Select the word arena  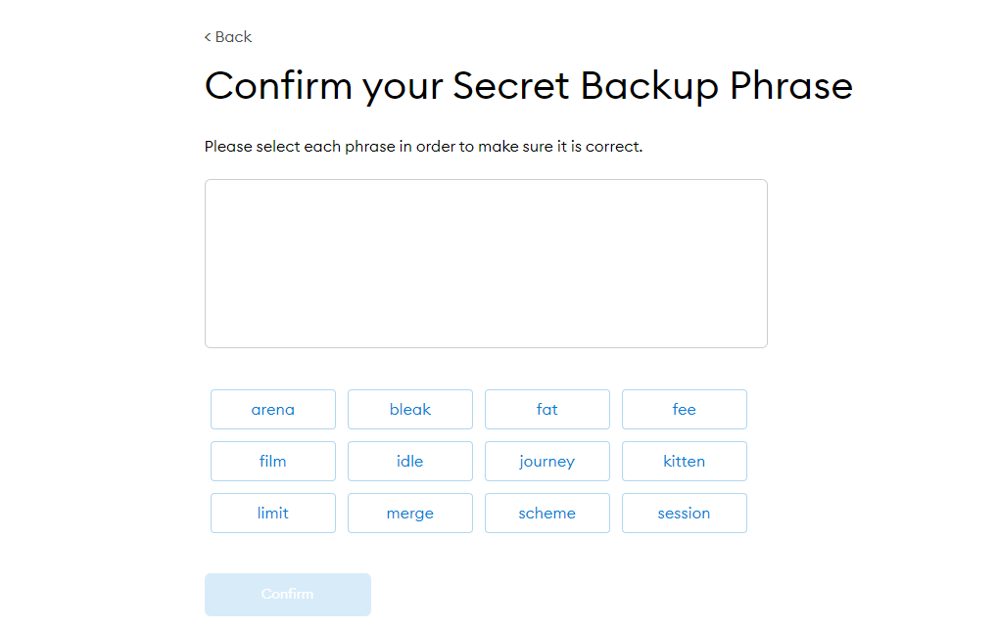273,410
